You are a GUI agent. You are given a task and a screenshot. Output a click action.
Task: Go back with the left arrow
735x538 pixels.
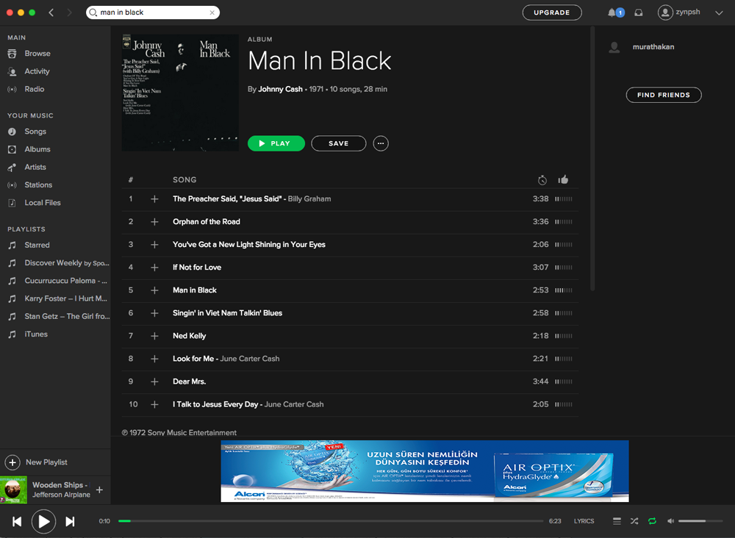click(x=51, y=12)
